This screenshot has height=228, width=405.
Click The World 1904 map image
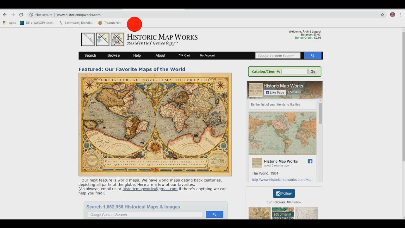283,133
